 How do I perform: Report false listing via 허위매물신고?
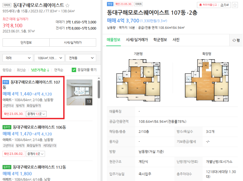pyautogui.click(x=208, y=5)
